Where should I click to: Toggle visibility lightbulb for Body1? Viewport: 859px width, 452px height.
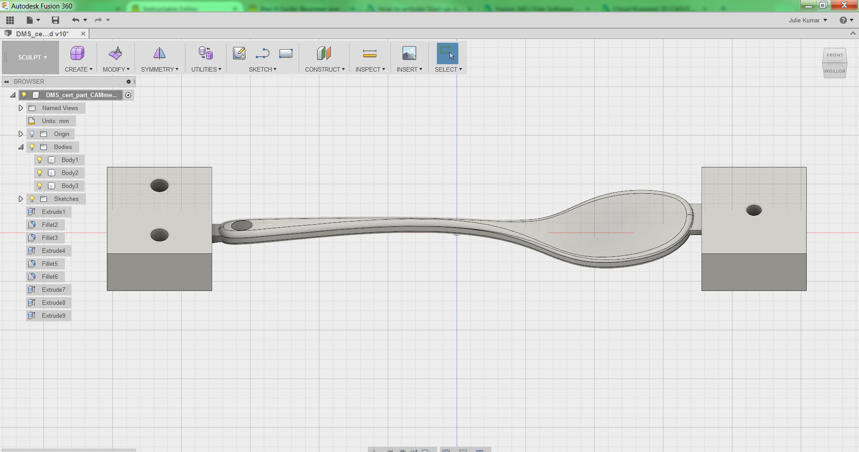point(39,160)
